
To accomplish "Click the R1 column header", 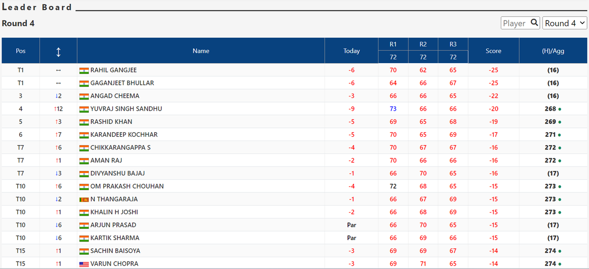I will point(393,44).
